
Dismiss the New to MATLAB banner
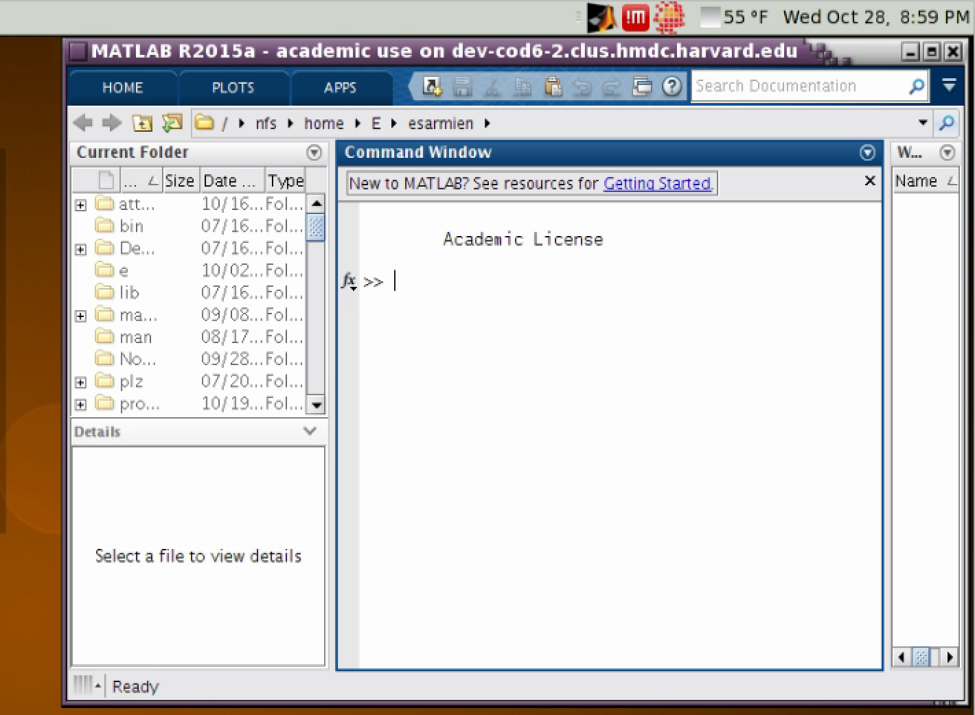(x=869, y=180)
